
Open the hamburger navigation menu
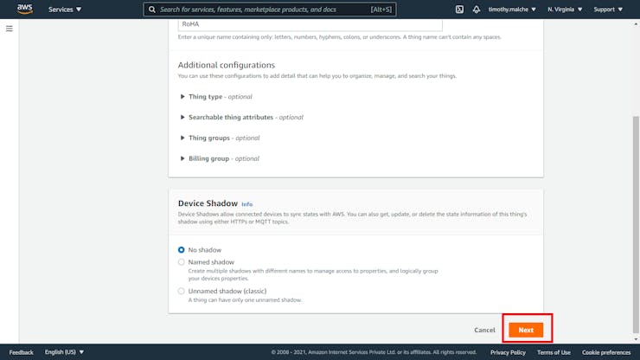(10, 29)
